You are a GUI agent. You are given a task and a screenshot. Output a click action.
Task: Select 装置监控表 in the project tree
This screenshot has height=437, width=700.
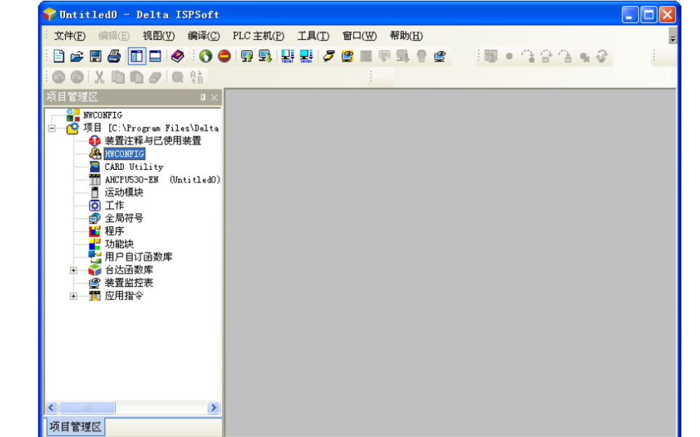[129, 282]
